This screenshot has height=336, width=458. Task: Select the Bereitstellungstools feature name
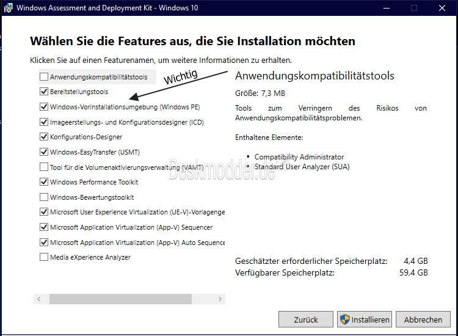tap(79, 92)
